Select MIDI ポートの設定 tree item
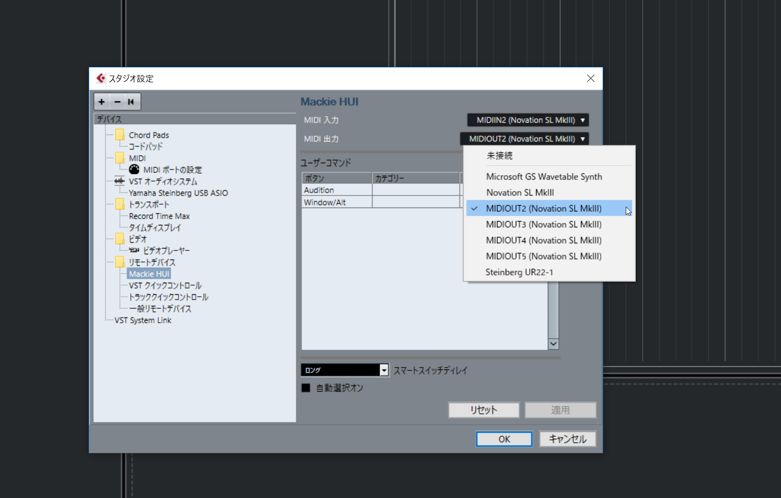Image resolution: width=781 pixels, height=498 pixels. [x=173, y=170]
